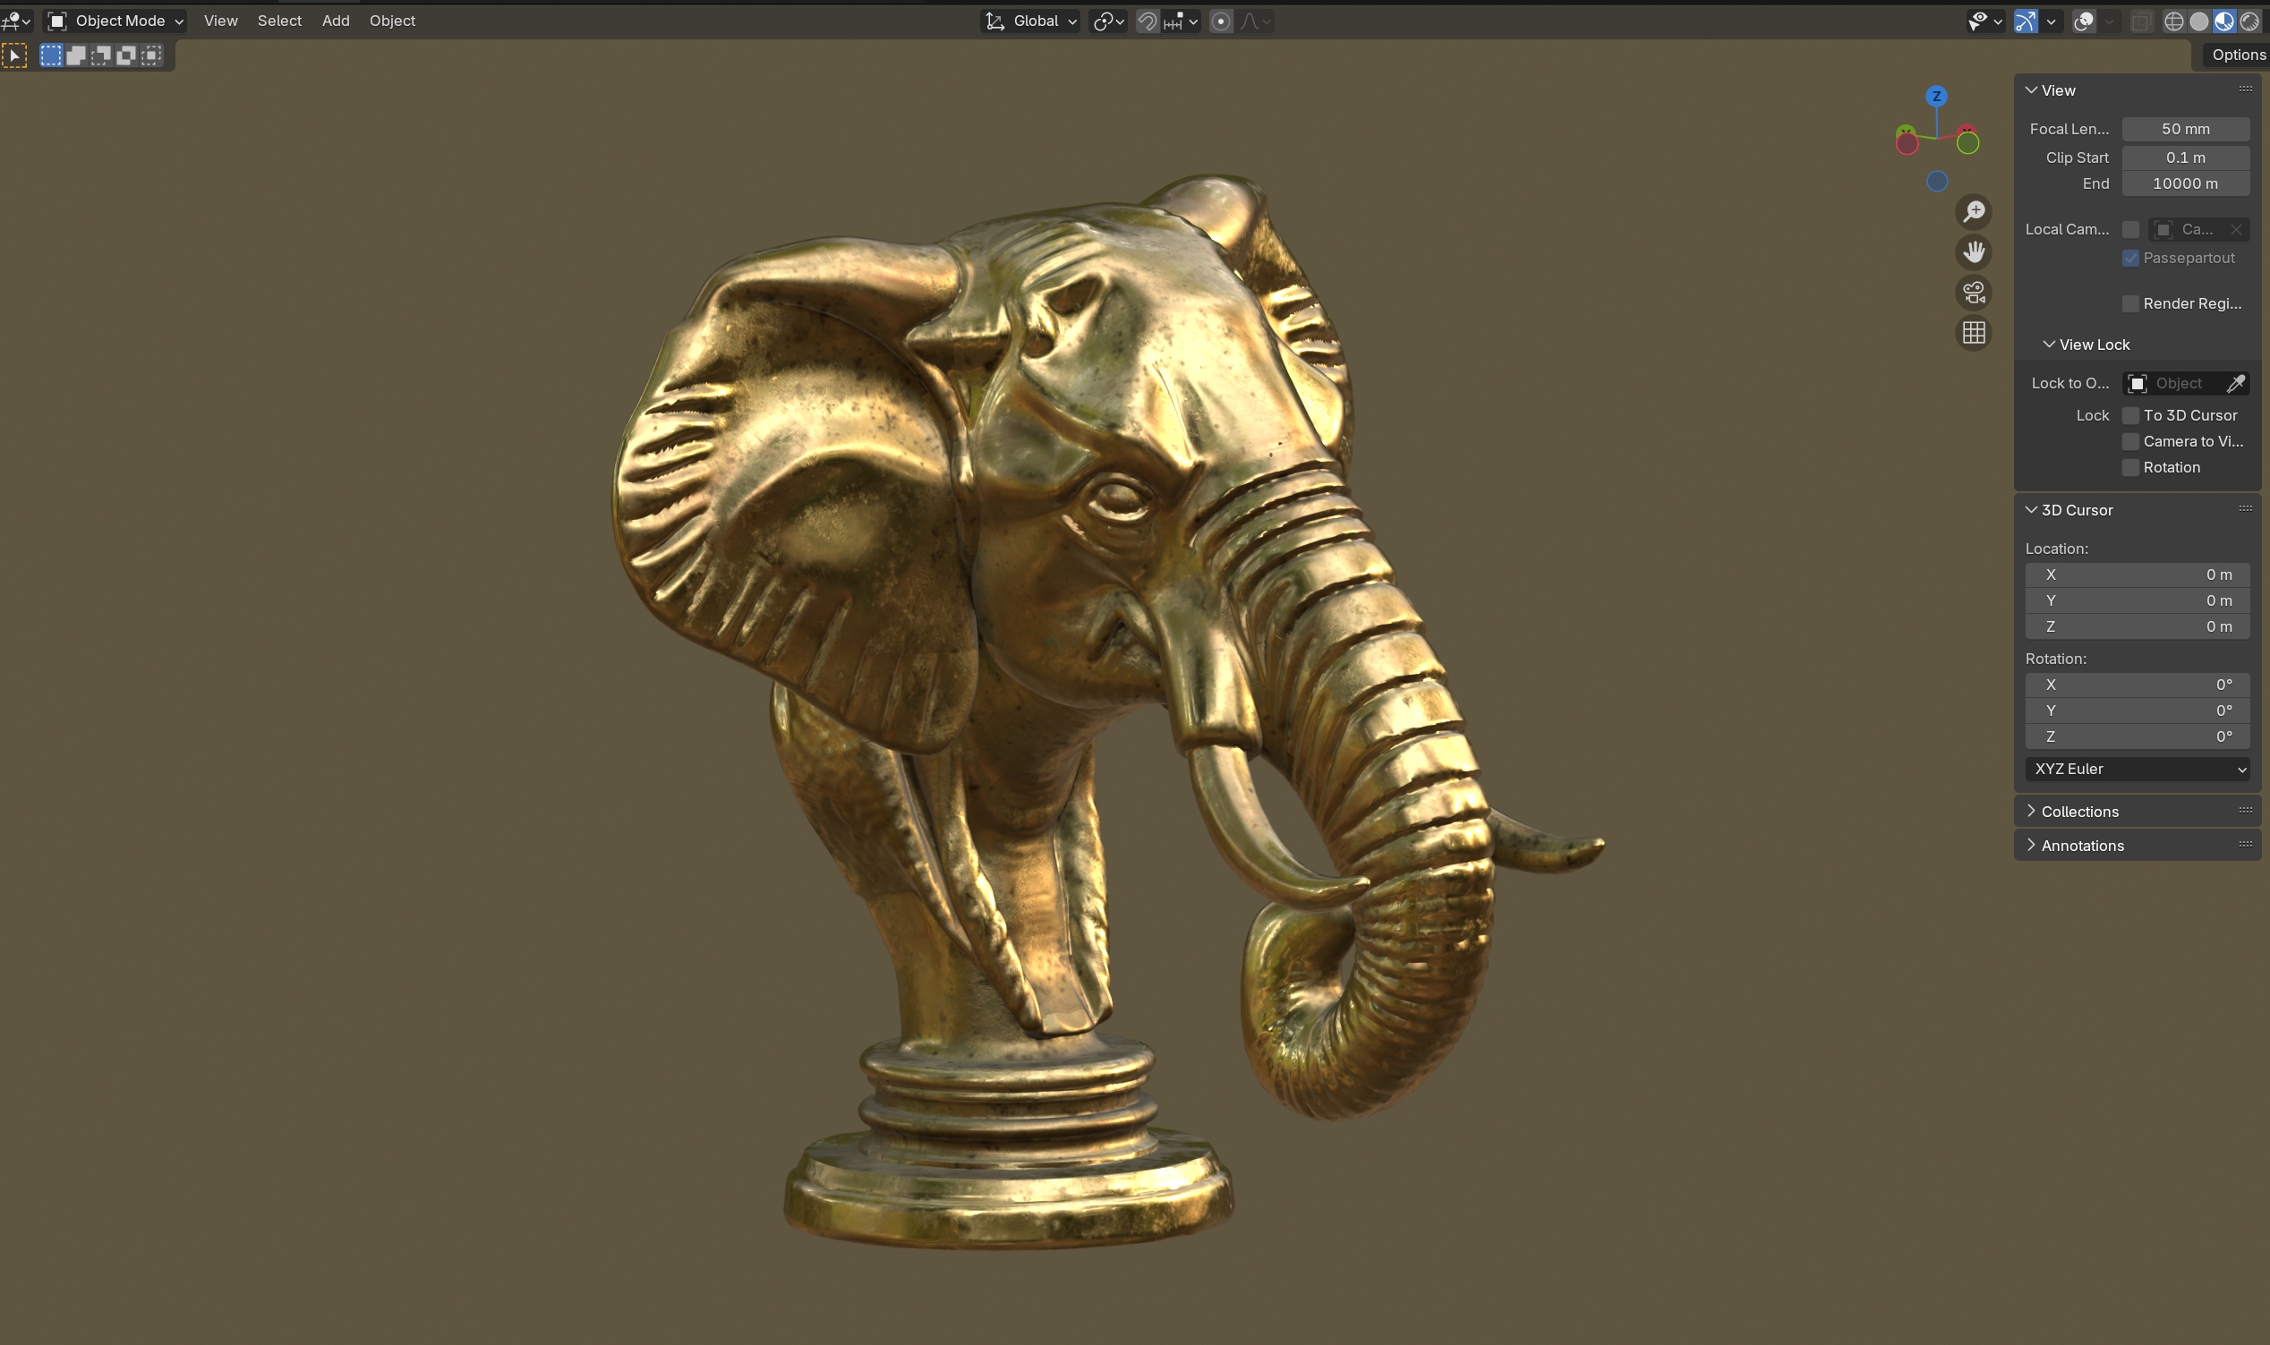The height and width of the screenshot is (1345, 2270).
Task: Enable Render Region checkbox
Action: tap(2130, 303)
